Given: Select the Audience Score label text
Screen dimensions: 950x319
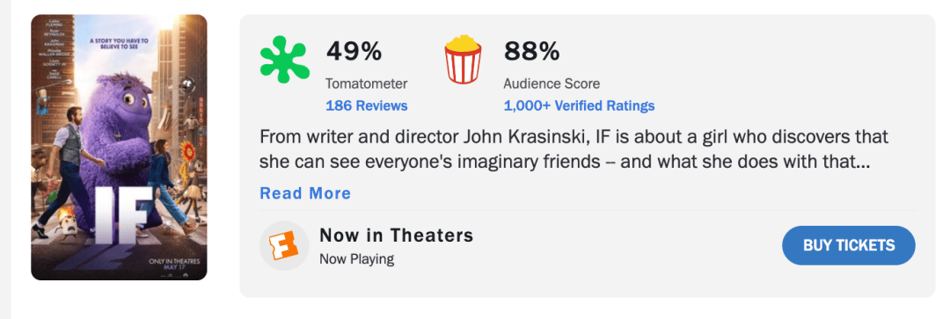Looking at the screenshot, I should coord(552,83).
